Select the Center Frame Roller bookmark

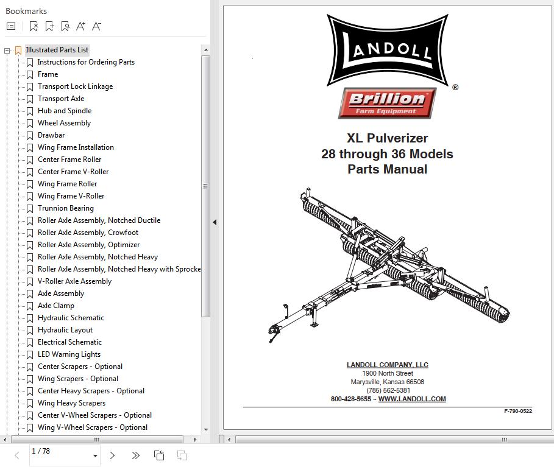[x=69, y=160]
